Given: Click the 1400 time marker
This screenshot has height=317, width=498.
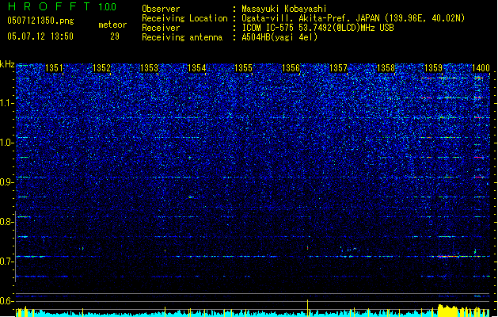Looking at the screenshot, I should click(x=481, y=68).
